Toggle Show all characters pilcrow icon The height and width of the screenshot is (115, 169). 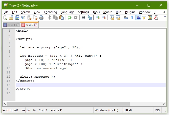132,18
